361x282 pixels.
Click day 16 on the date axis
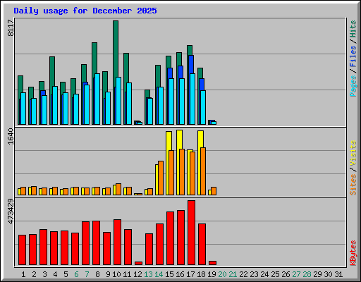pyautogui.click(x=180, y=274)
